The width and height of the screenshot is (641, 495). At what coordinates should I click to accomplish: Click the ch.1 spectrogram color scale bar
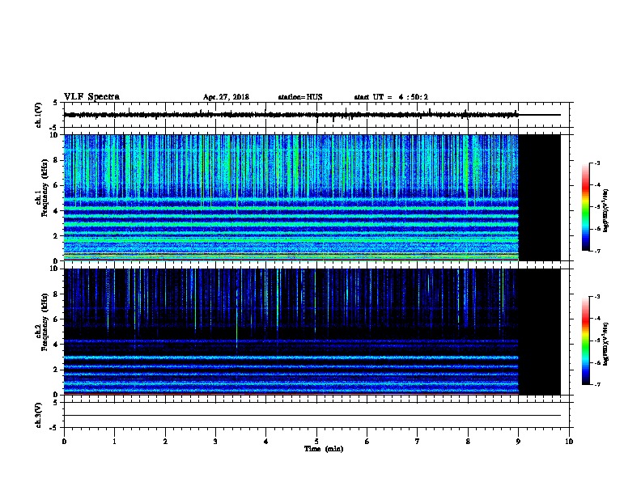pos(585,207)
